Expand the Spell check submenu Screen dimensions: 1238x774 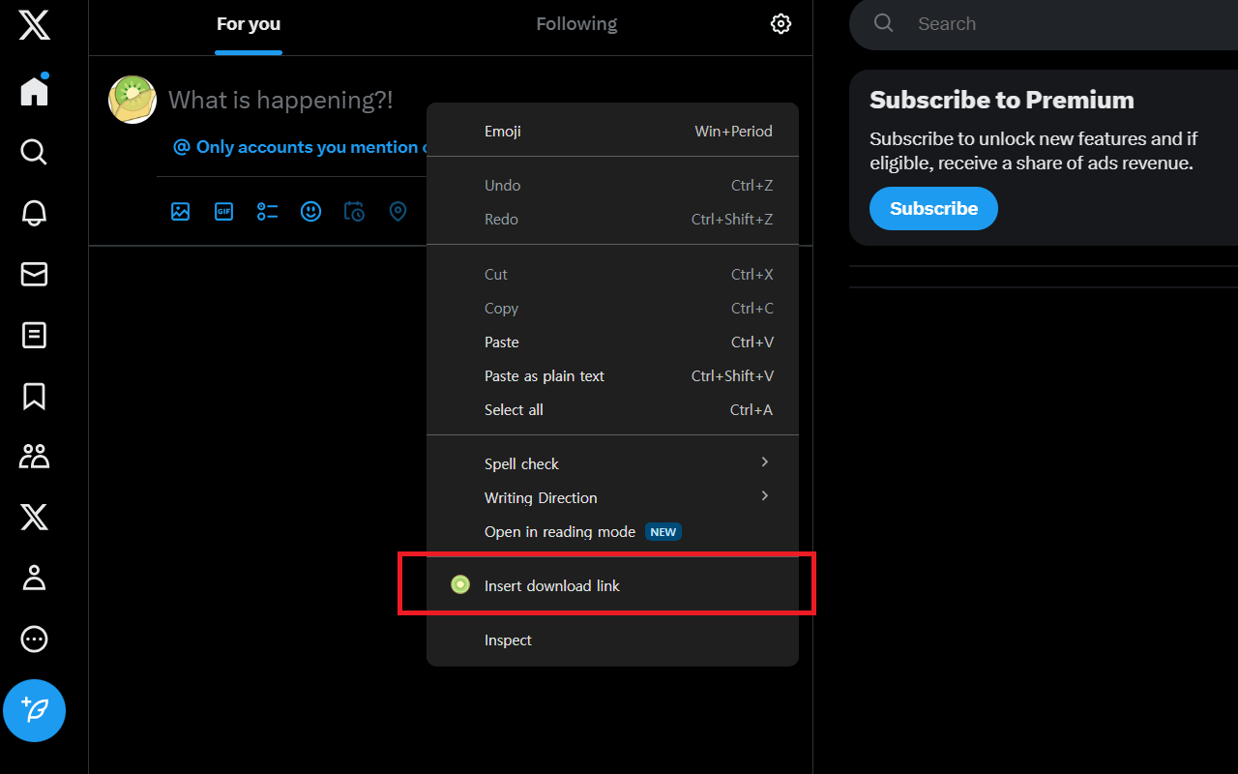click(x=521, y=463)
